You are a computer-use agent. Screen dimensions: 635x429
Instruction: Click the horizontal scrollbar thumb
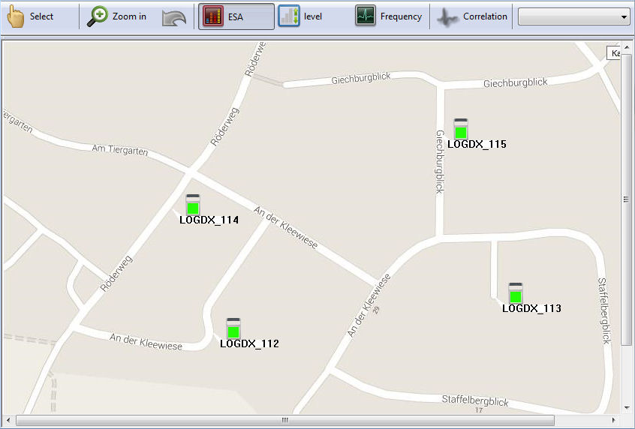coord(285,420)
